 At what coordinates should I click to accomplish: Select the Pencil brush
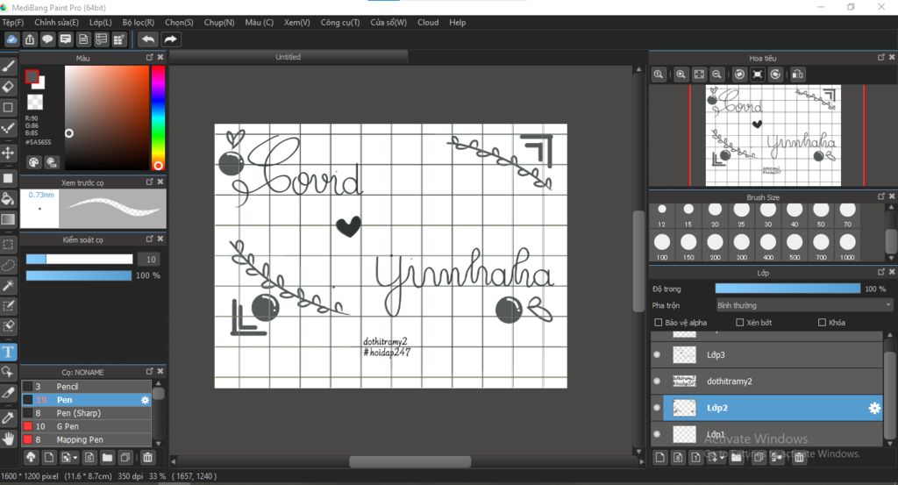tap(87, 387)
